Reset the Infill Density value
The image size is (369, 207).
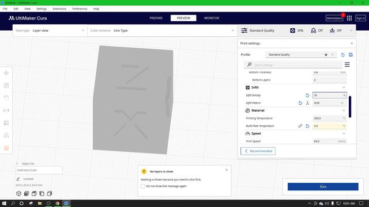tap(307, 95)
